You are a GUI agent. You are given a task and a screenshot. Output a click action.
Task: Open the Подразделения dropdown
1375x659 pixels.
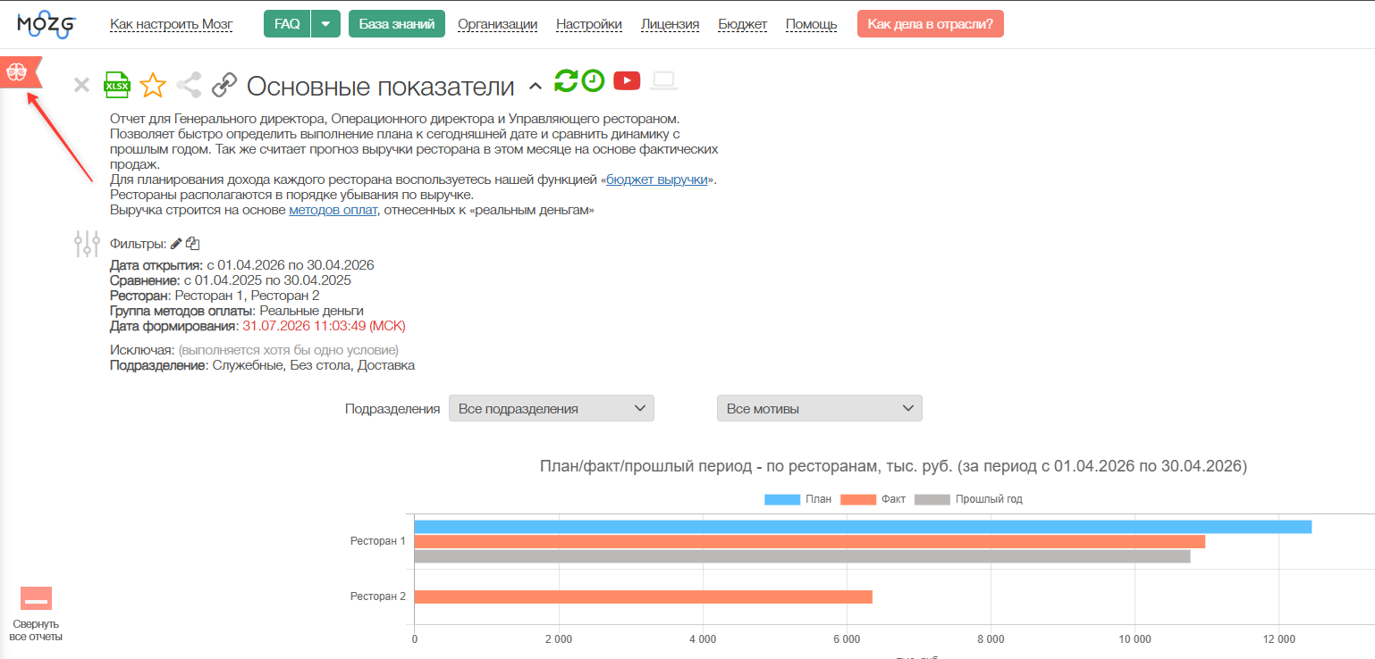pos(552,408)
